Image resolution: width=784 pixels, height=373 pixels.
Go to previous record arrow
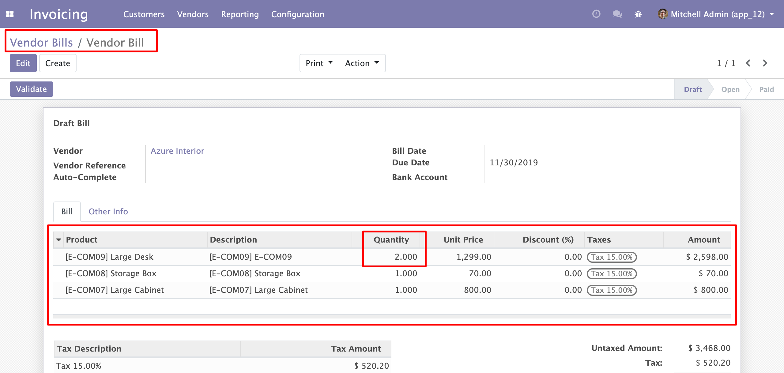(x=748, y=63)
